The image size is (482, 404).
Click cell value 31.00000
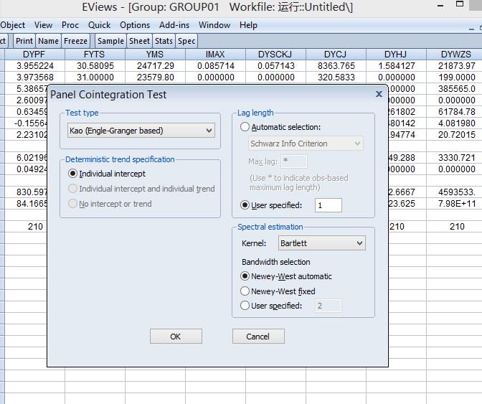(x=95, y=77)
